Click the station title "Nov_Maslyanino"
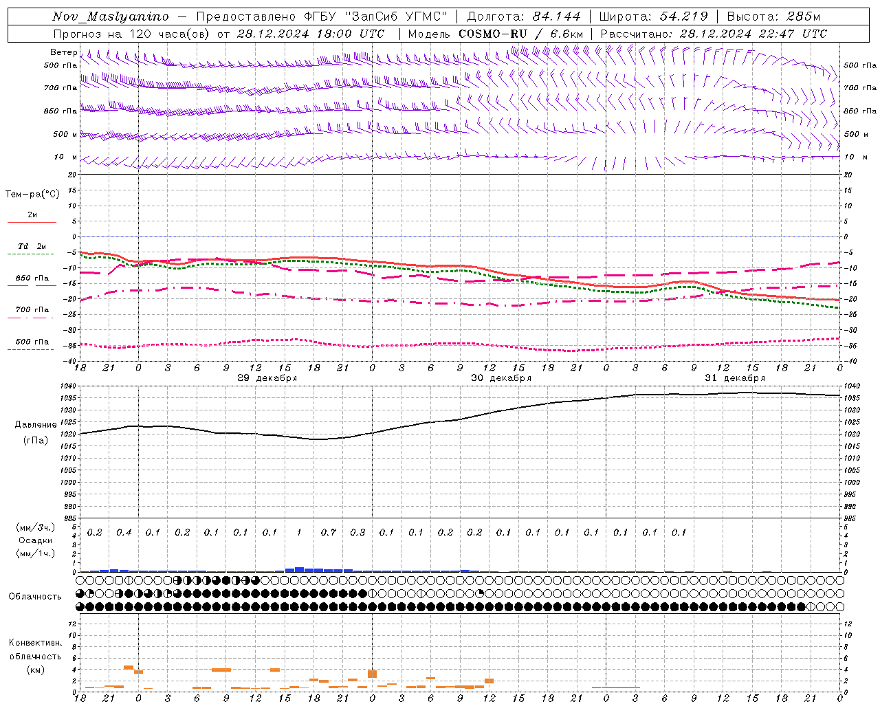The width and height of the screenshot is (880, 704). 110,16
